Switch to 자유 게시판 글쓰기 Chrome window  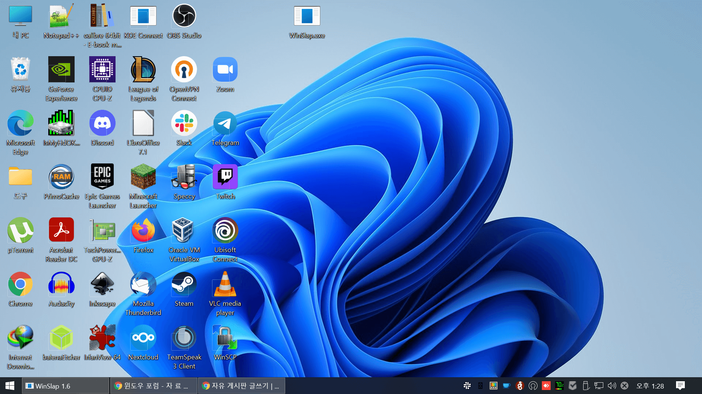click(241, 386)
